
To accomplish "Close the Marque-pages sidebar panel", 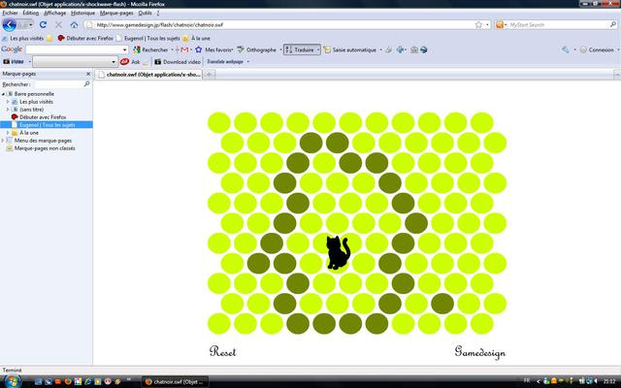I will pyautogui.click(x=88, y=74).
